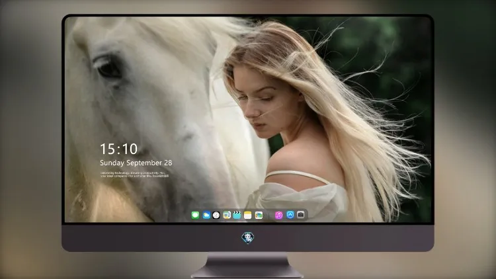The image size is (496, 279).
Task: Select the word Sunday in date widget
Action: [x=112, y=163]
